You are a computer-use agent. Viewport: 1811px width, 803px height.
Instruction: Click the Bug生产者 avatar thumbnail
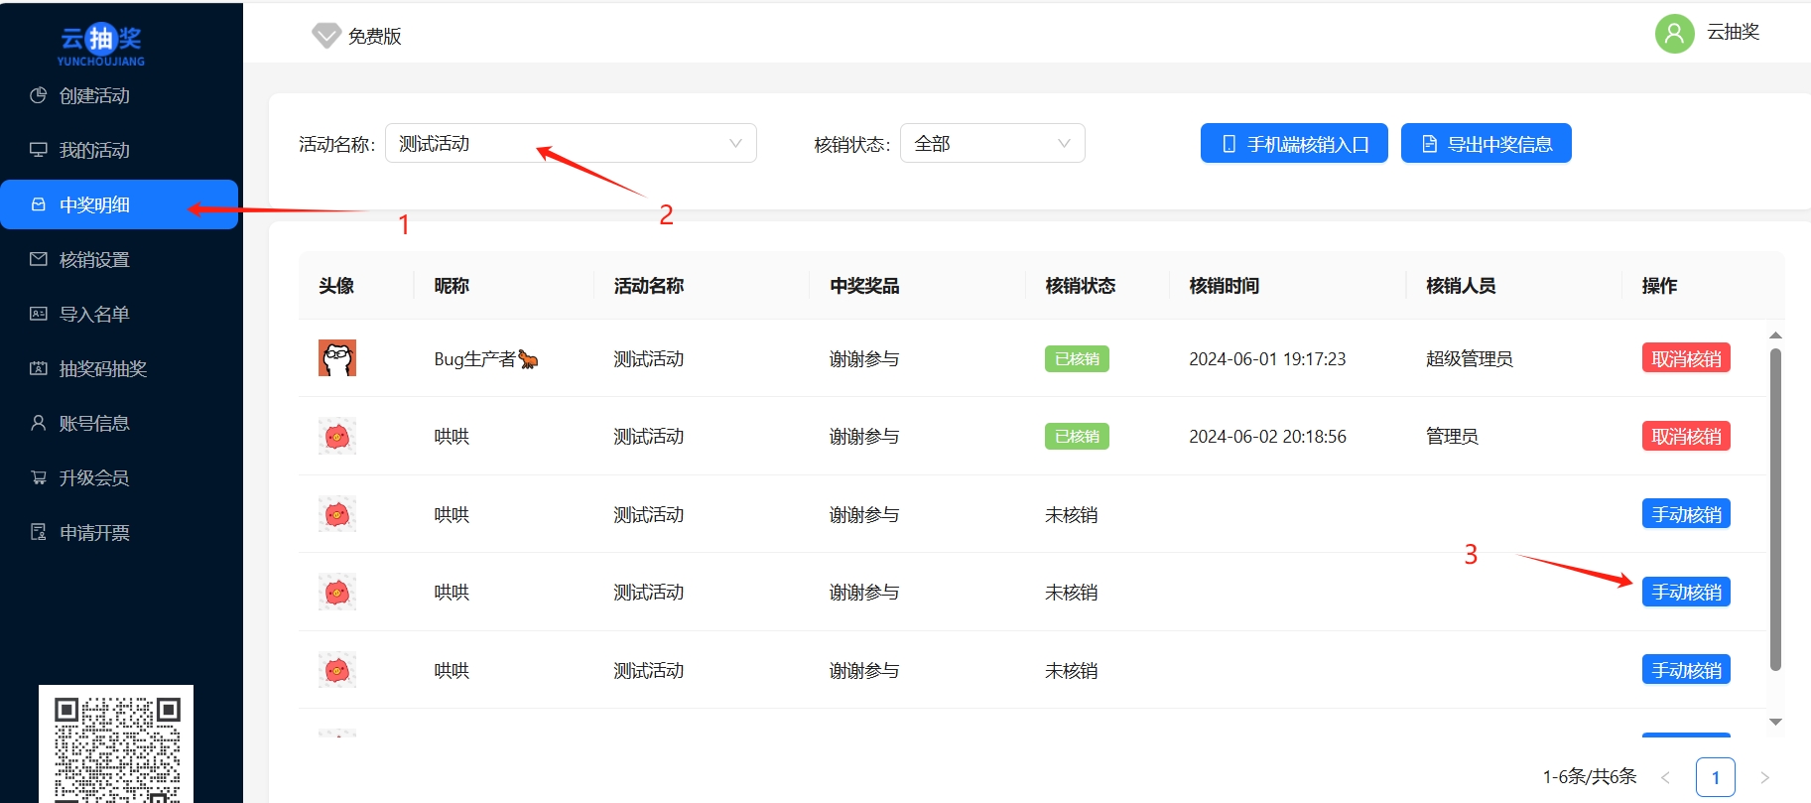337,358
